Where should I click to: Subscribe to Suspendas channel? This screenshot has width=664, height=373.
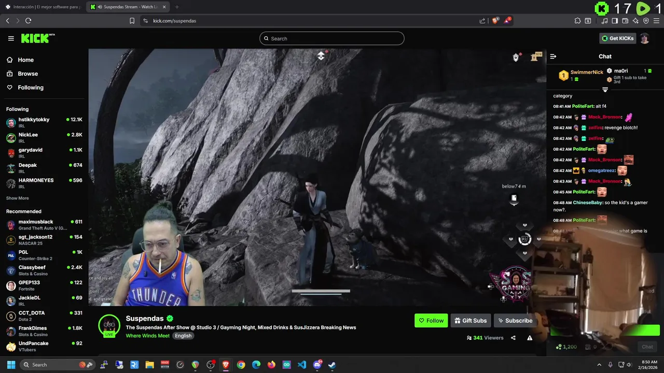(515, 321)
